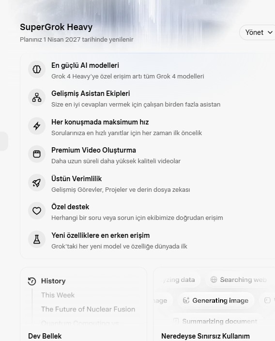Click the rocket productivity icon
The image size is (275, 341).
[37, 183]
